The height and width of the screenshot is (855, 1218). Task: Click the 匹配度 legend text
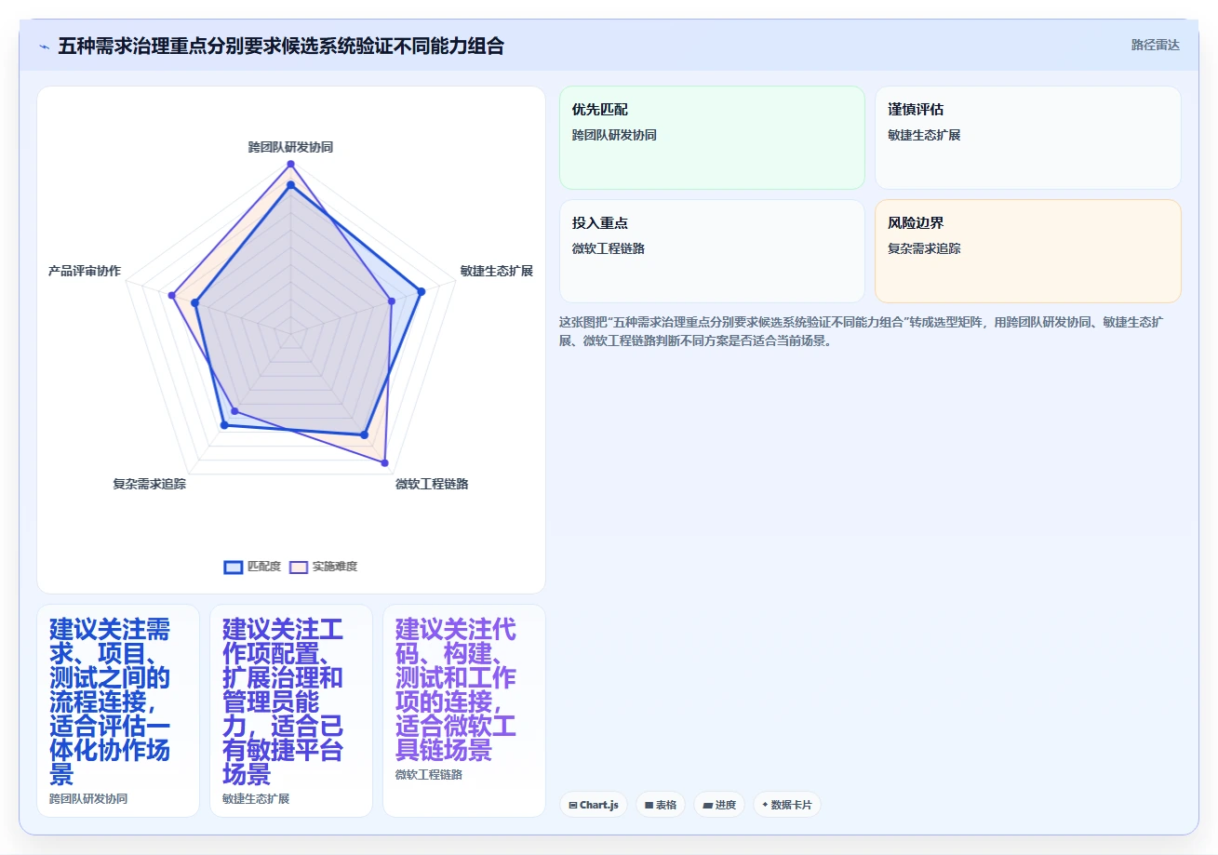264,567
